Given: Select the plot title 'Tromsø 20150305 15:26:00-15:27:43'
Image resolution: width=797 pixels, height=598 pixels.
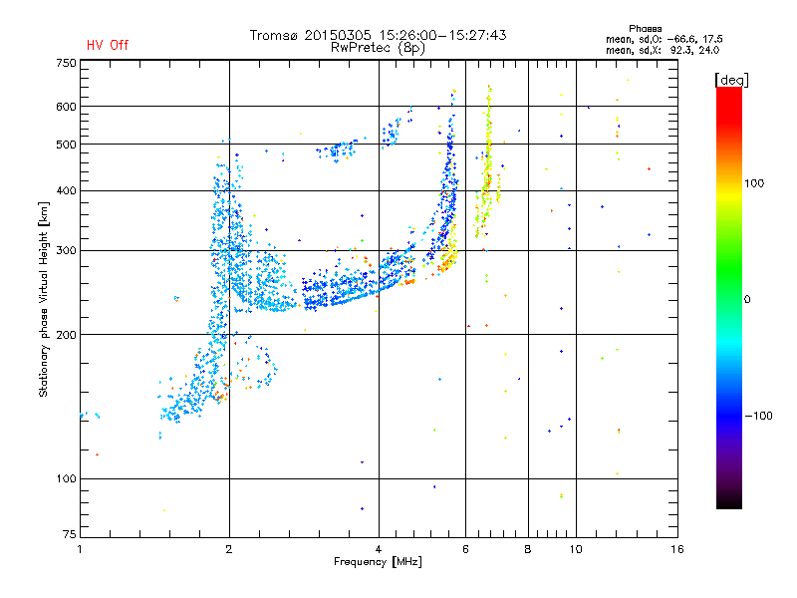Looking at the screenshot, I should pos(378,35).
